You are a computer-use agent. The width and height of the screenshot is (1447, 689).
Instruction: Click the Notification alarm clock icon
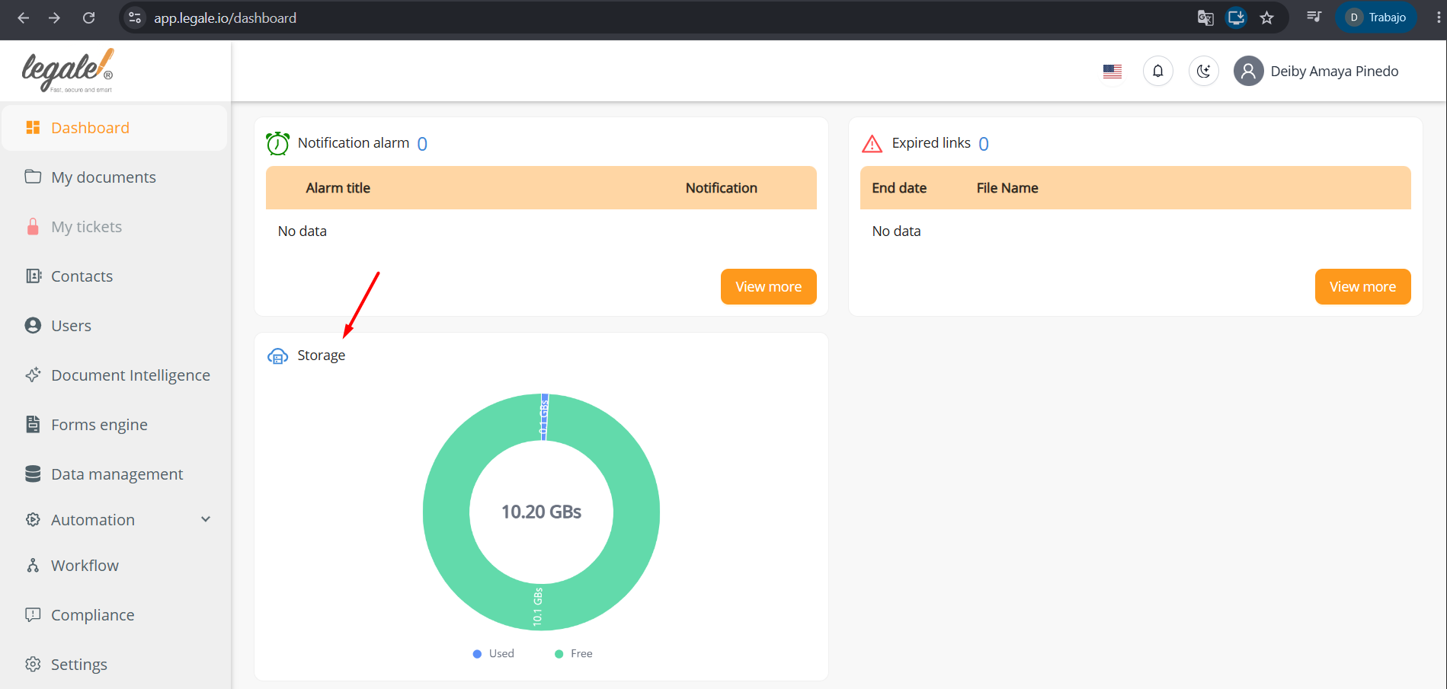click(277, 143)
